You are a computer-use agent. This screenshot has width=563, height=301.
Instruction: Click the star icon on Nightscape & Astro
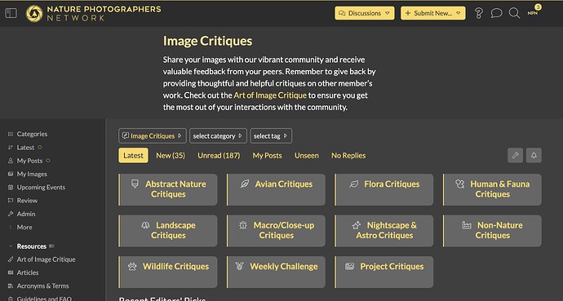pyautogui.click(x=357, y=225)
